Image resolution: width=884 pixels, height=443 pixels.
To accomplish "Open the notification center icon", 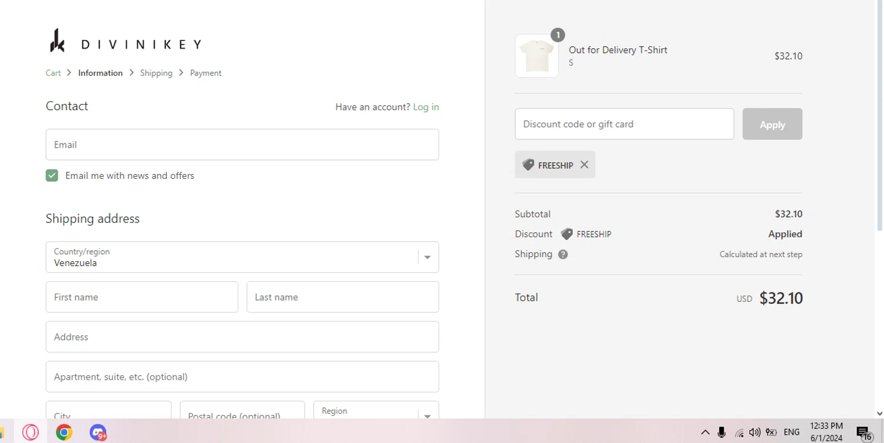I will (x=863, y=433).
